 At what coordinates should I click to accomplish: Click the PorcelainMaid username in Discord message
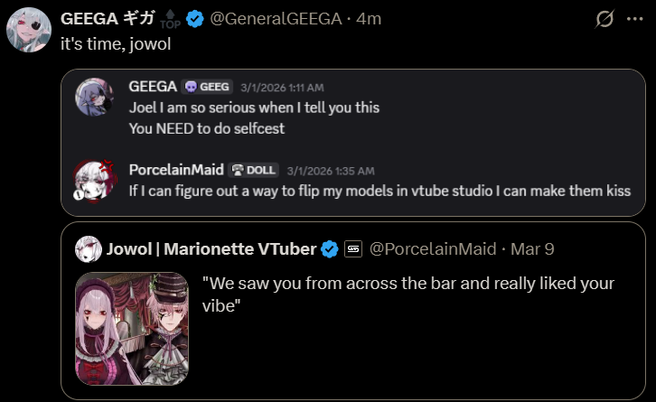tap(176, 170)
